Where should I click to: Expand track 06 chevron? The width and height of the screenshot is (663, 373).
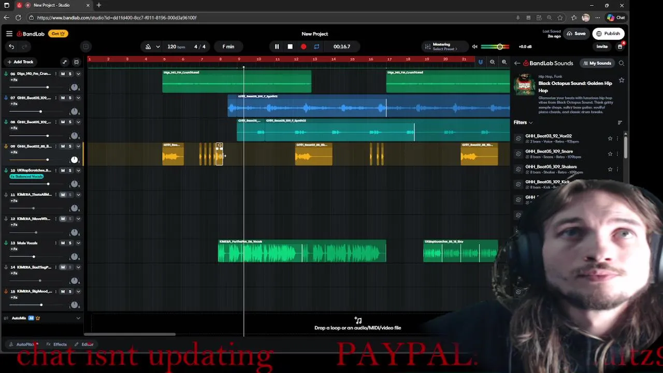tap(78, 74)
